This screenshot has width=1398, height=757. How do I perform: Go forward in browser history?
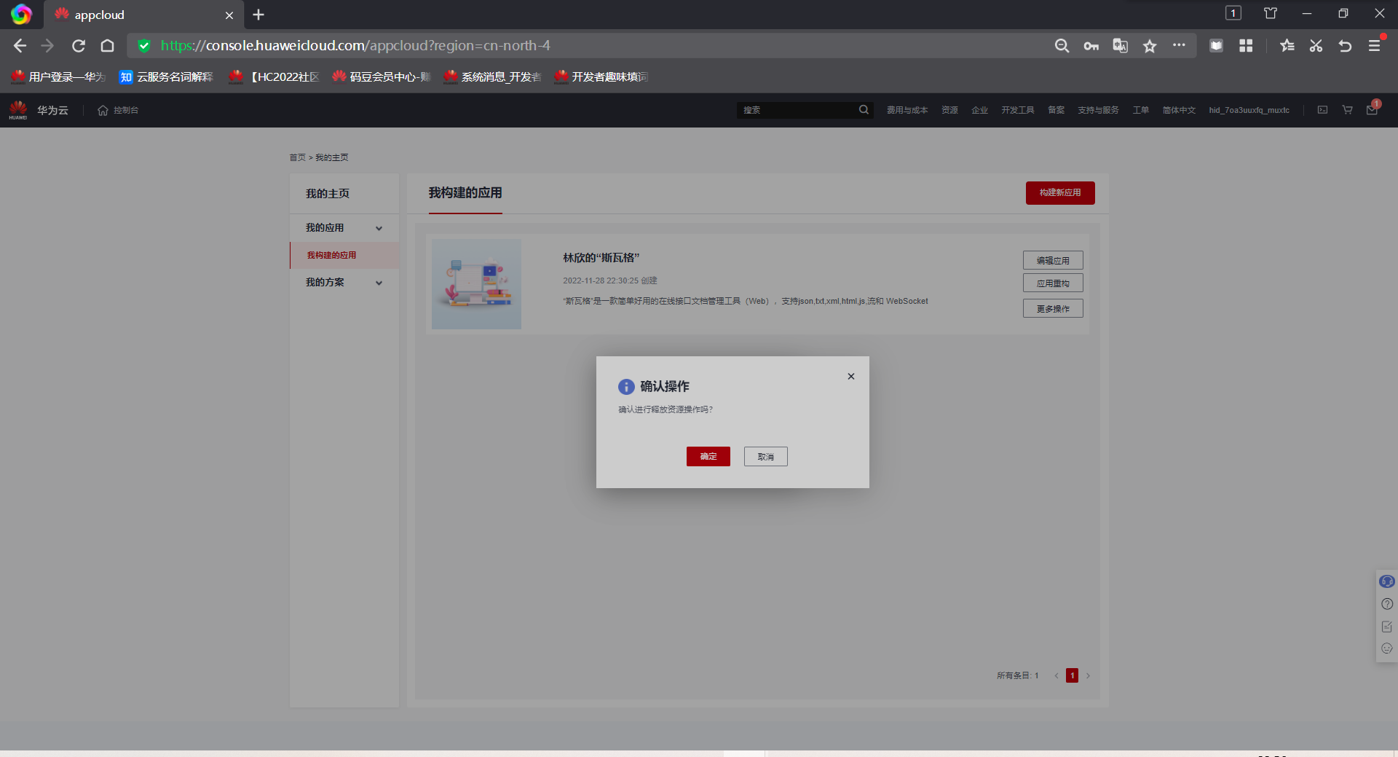(48, 46)
